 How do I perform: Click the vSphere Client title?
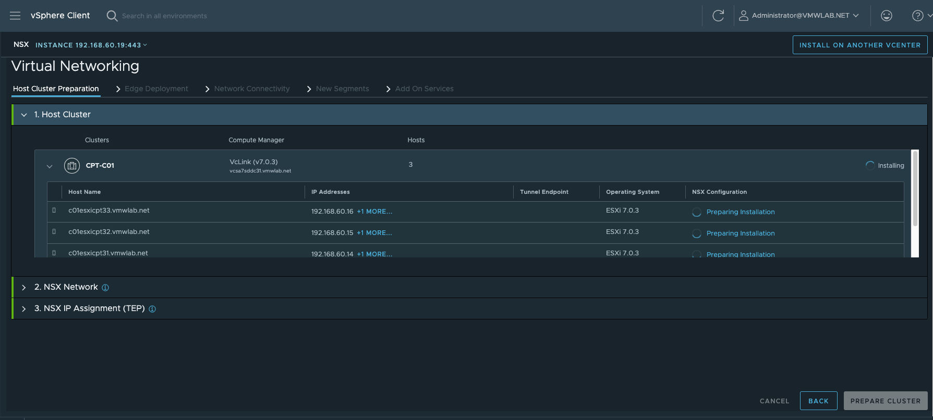pos(60,16)
